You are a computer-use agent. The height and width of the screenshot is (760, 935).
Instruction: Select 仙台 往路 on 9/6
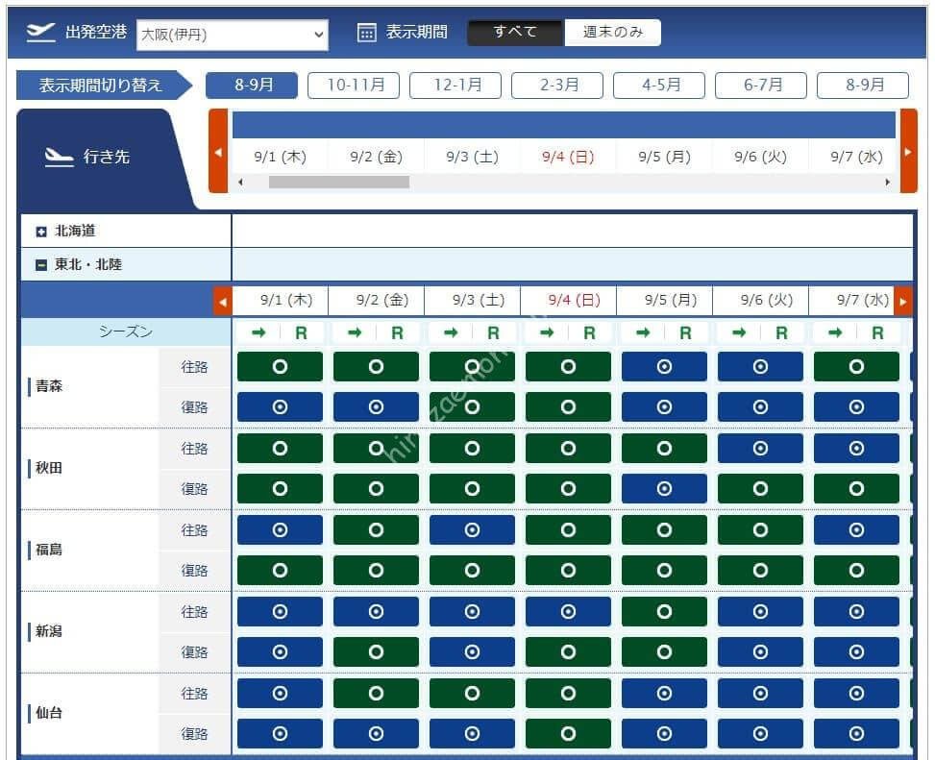760,694
